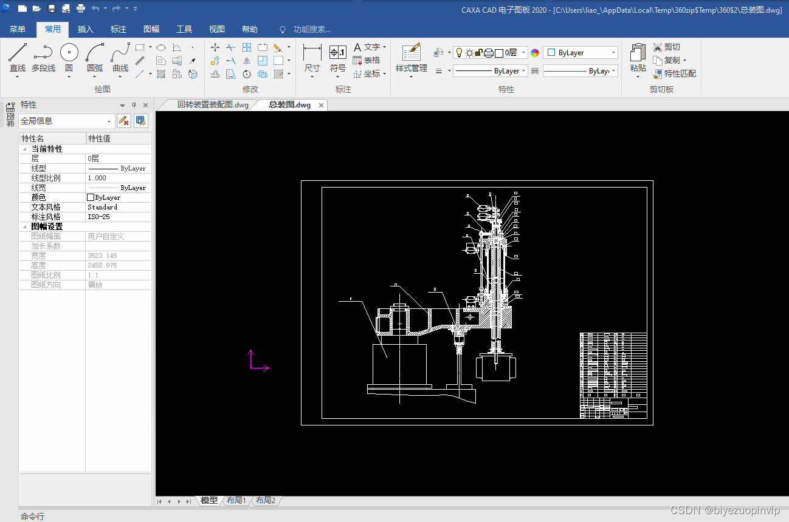The height and width of the screenshot is (522, 789).
Task: Click the 特性匹配 button
Action: click(675, 73)
